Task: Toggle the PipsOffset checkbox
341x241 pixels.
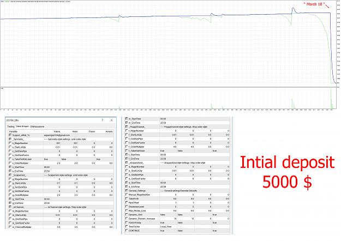Action: point(127,203)
